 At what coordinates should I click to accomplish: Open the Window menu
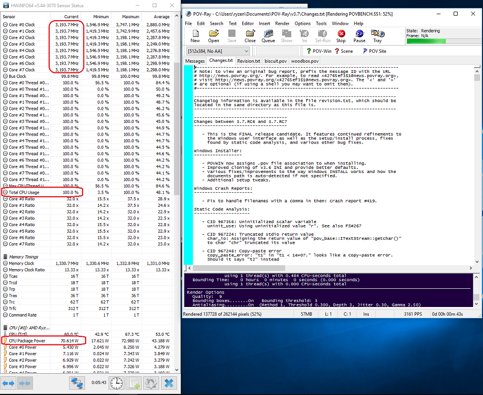[340, 23]
